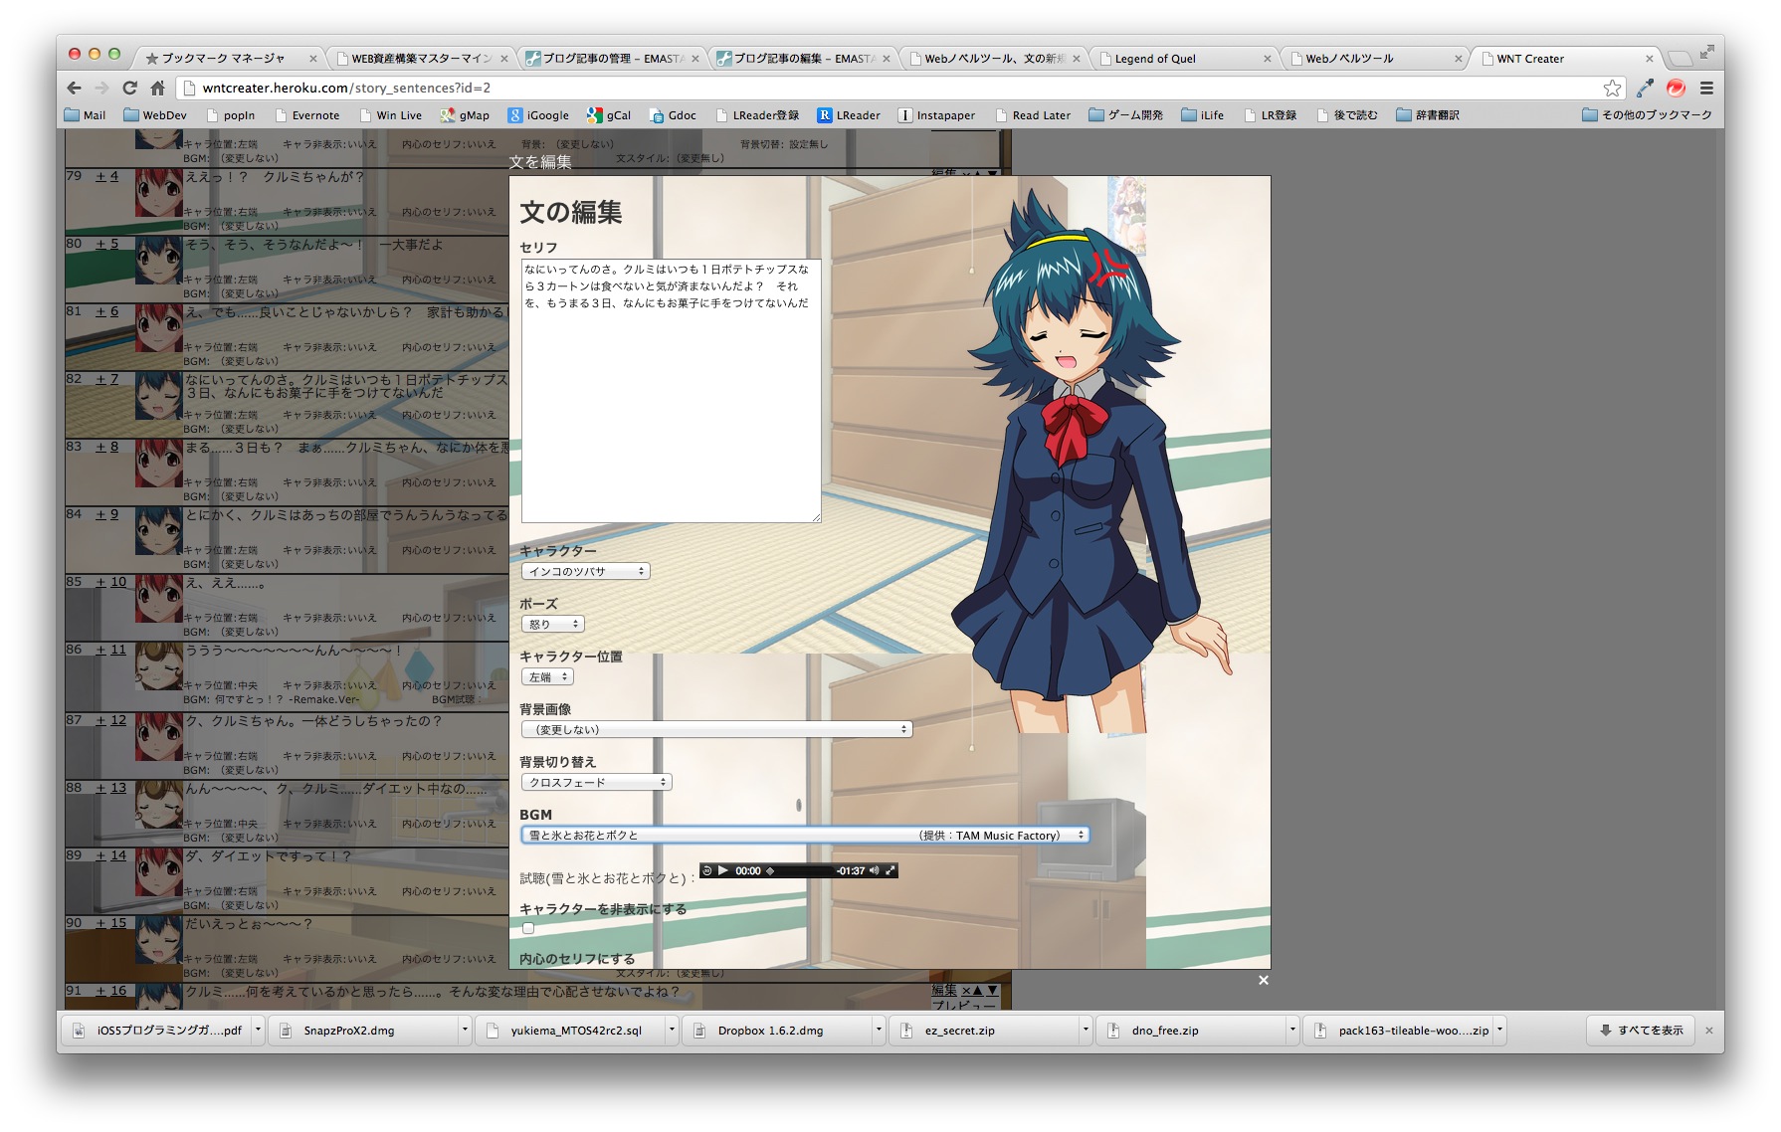Switch to ブログ記事の編集 tab
Viewport: 1781px width, 1132px height.
click(801, 59)
